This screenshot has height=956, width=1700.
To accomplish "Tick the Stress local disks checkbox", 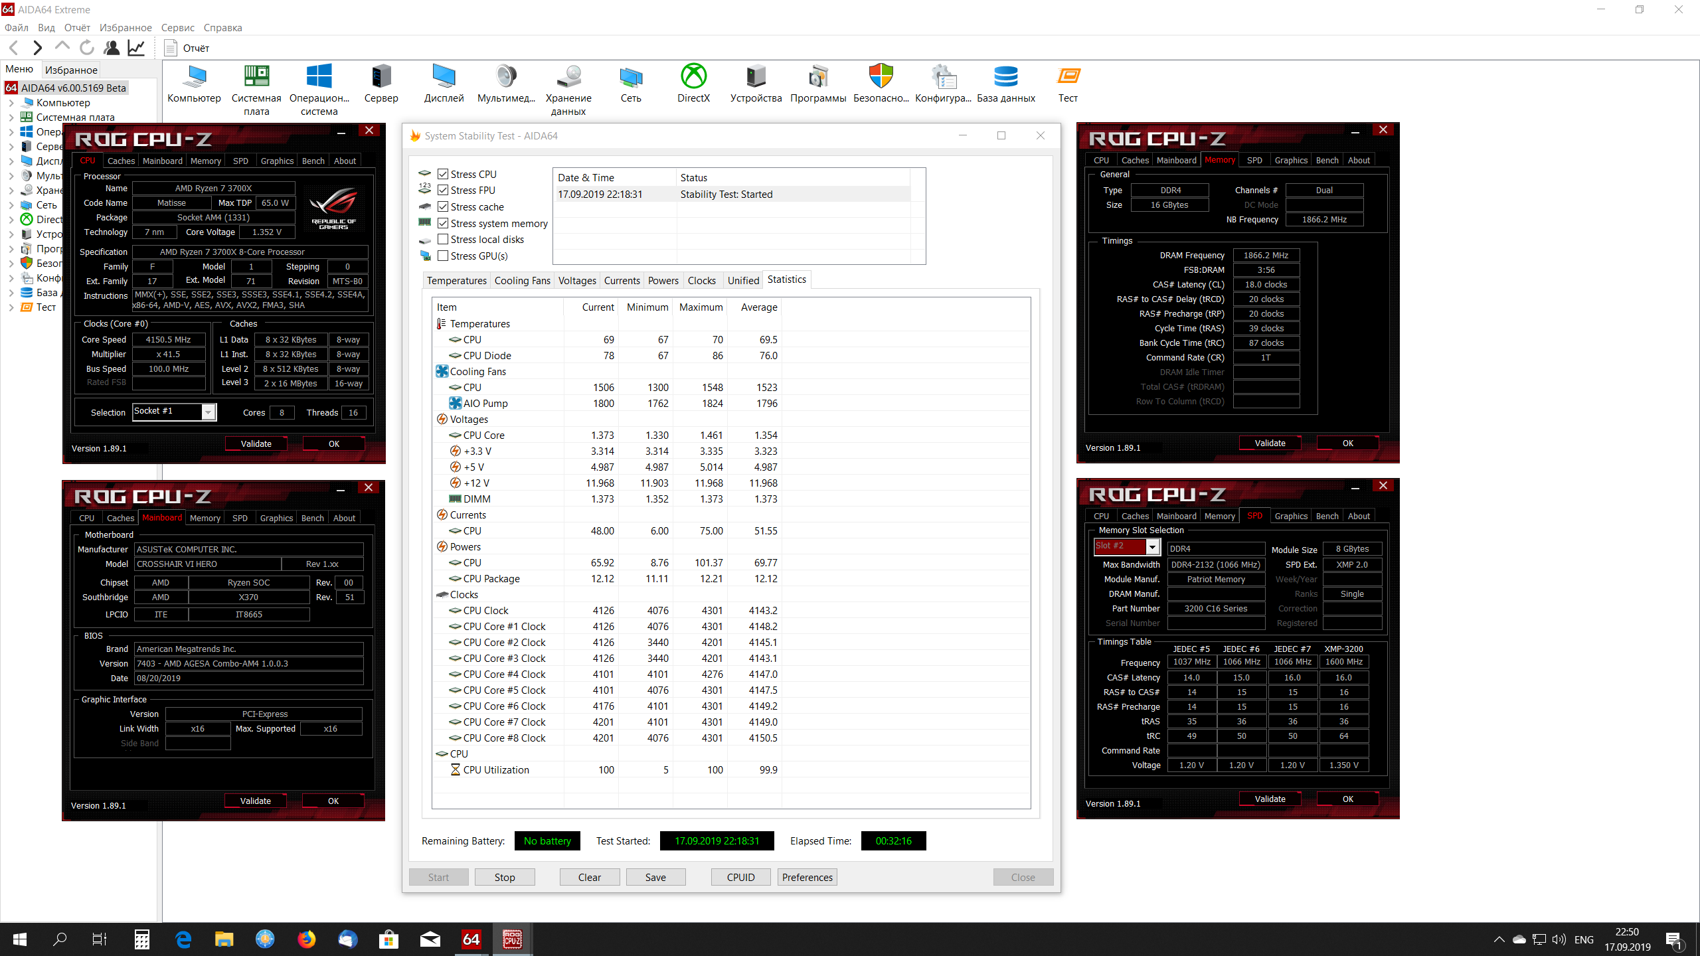I will [443, 239].
